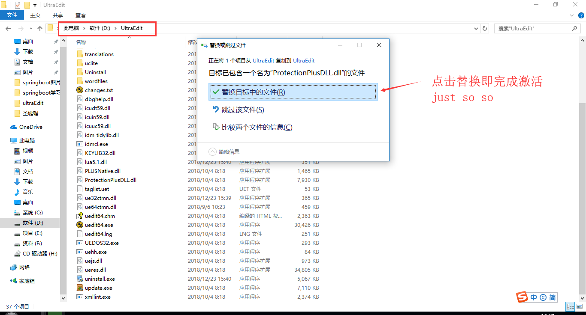
Task: Select uninstall.exe file
Action: click(100, 279)
